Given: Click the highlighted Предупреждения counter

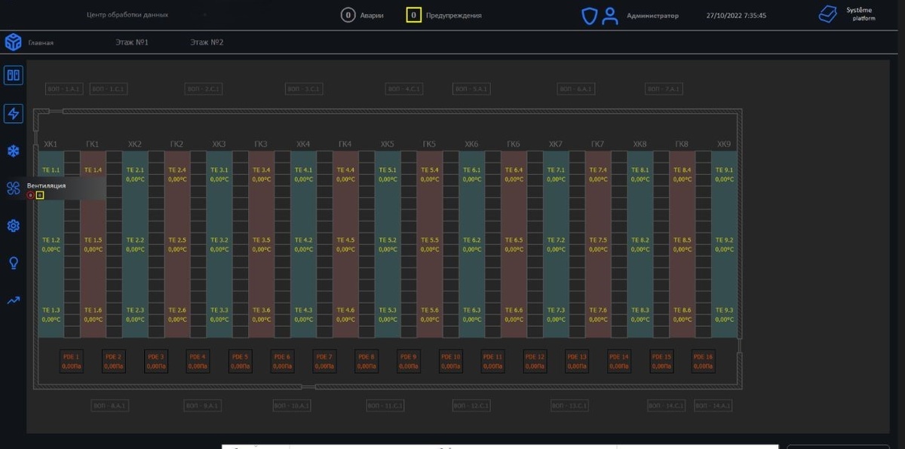Looking at the screenshot, I should [x=413, y=14].
